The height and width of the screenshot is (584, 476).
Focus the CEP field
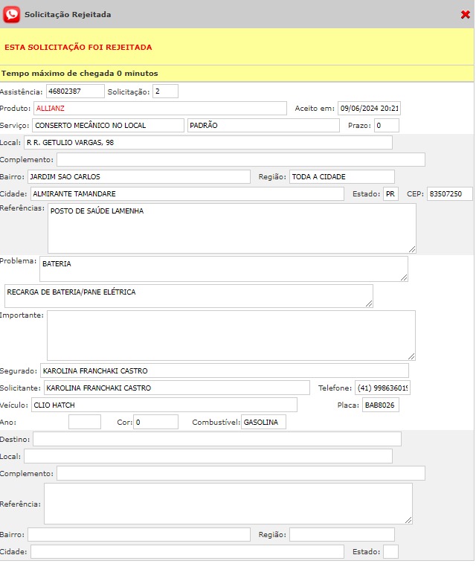pos(449,194)
